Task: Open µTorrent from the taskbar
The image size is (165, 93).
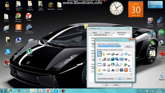Action: pyautogui.click(x=11, y=91)
